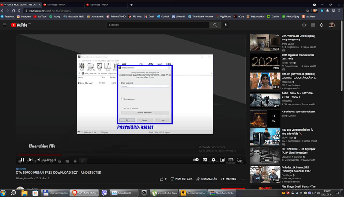
Task: Open the YouTube hamburger guide menu
Action: click(x=4, y=25)
